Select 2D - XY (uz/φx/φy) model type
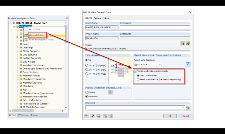The width and height of the screenshot is (225, 134). point(86,65)
